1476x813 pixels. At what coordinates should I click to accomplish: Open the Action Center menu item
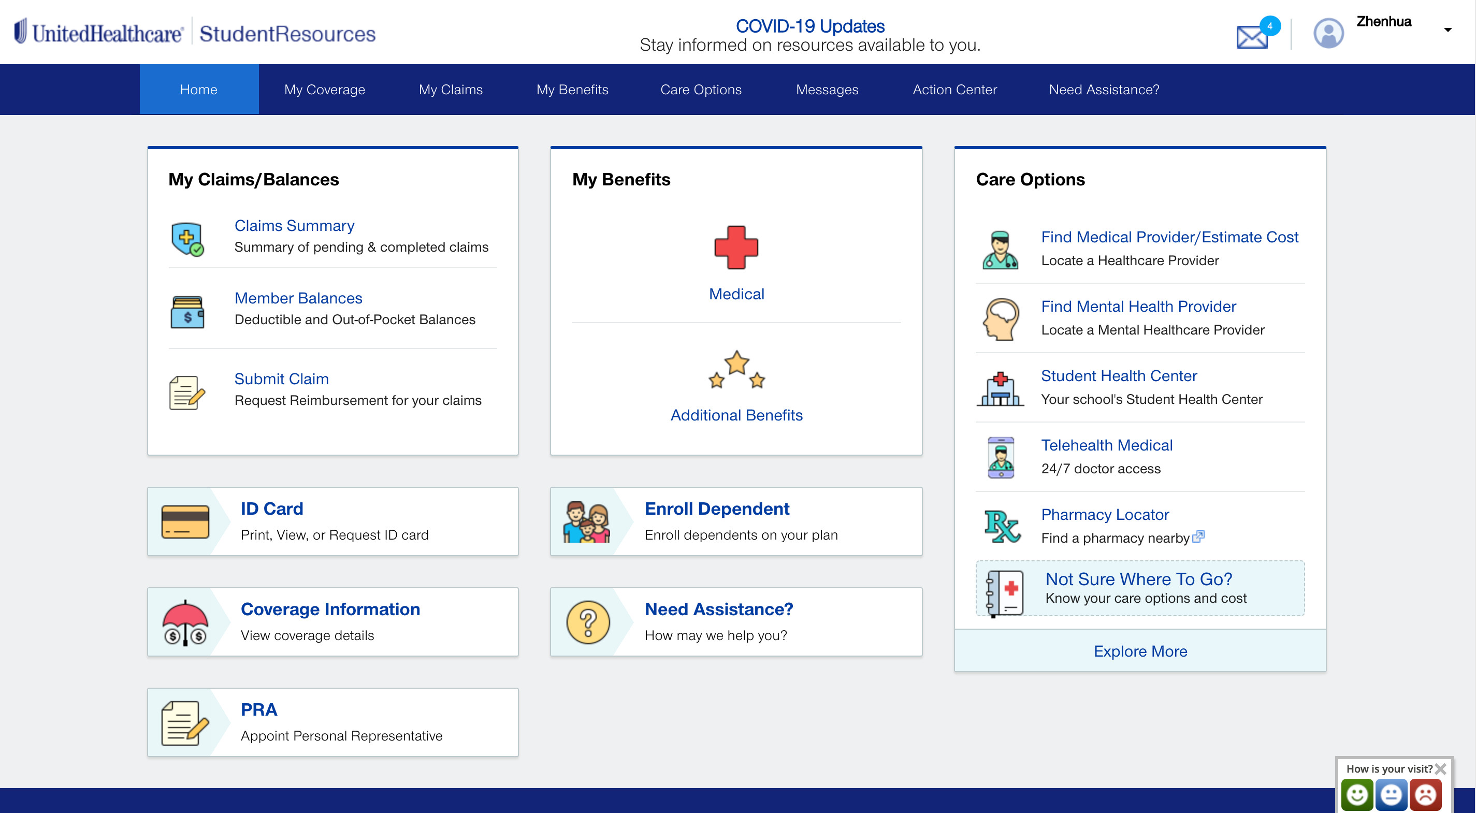click(954, 90)
